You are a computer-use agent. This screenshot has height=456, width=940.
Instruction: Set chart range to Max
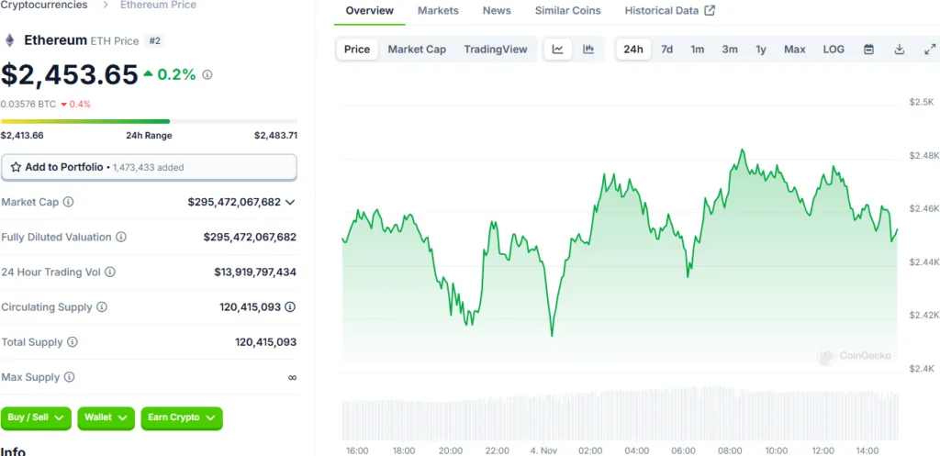[x=795, y=50]
